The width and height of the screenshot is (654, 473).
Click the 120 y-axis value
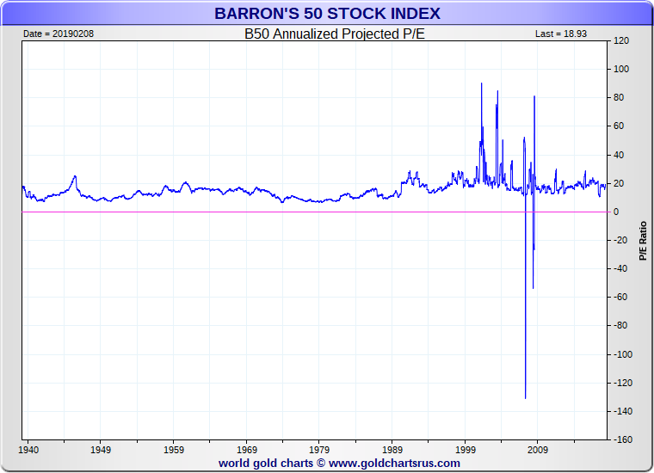click(621, 40)
